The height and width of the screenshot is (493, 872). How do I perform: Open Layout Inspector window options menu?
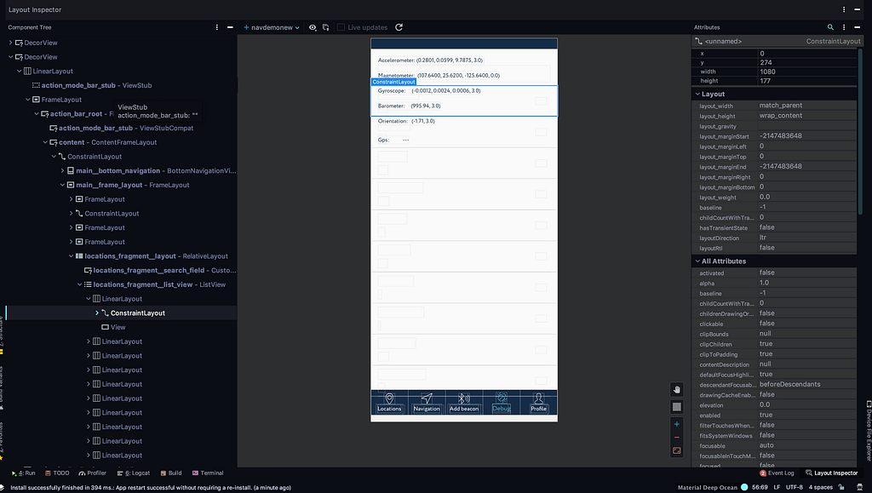844,9
